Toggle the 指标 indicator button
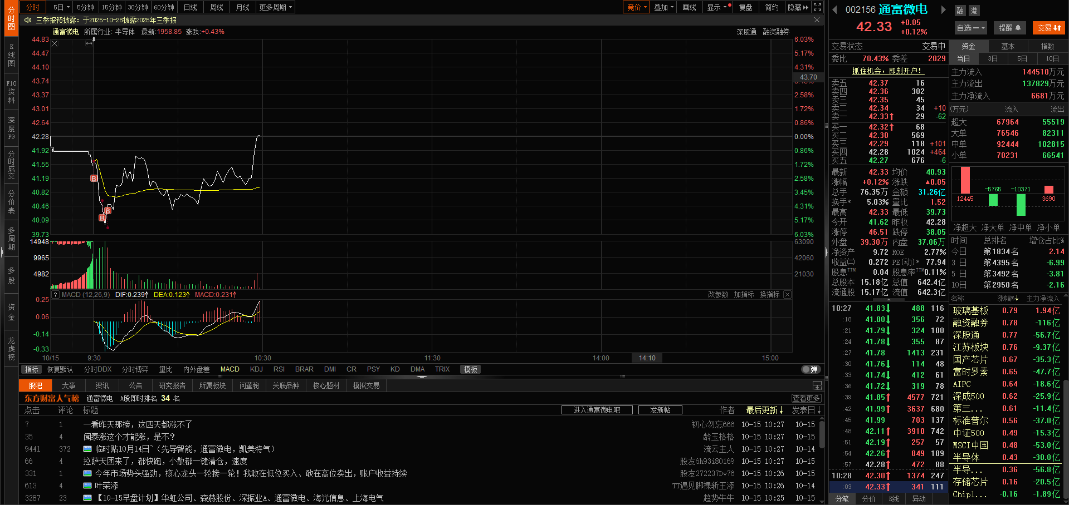 point(32,369)
